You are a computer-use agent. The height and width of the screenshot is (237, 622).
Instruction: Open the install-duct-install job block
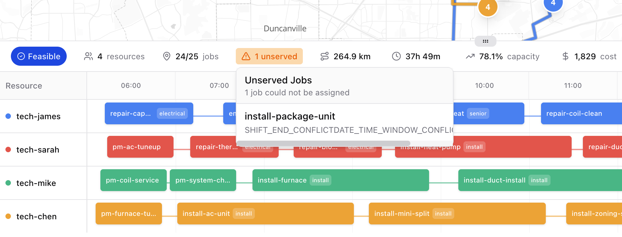click(x=540, y=180)
